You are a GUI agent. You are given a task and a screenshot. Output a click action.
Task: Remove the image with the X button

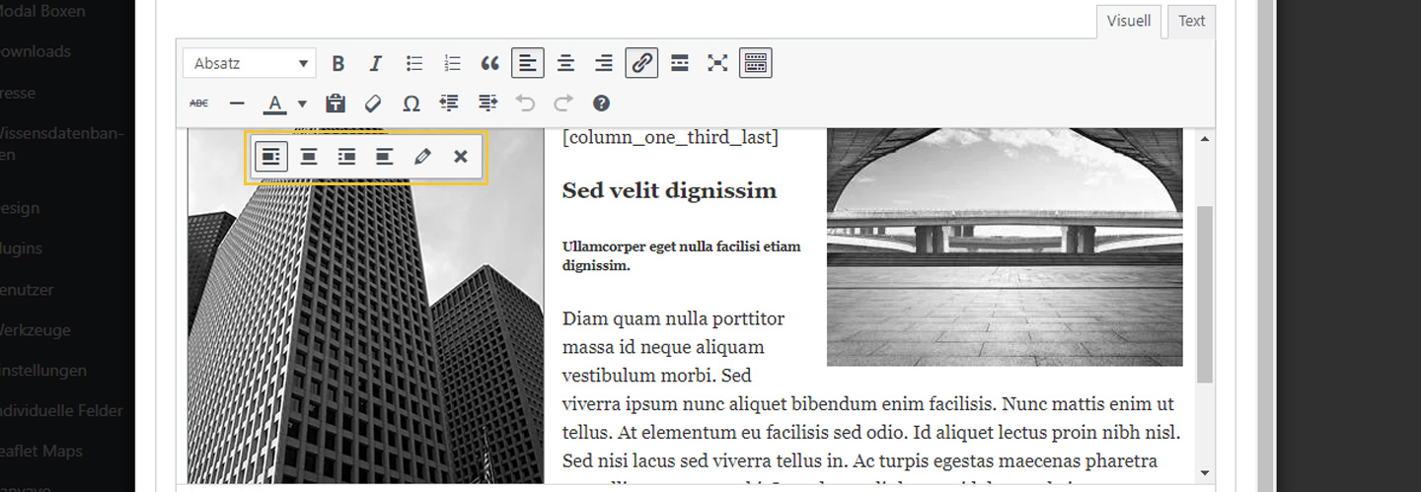pyautogui.click(x=460, y=157)
